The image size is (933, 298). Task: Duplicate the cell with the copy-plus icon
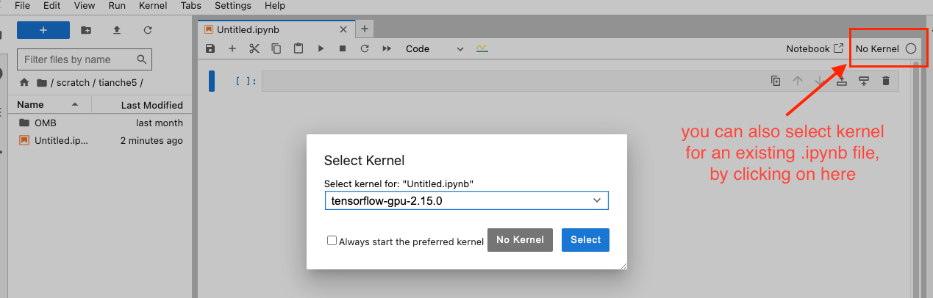pos(776,81)
